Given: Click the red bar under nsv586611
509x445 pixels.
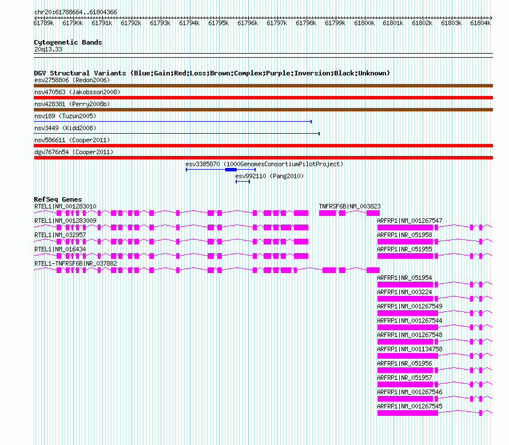Looking at the screenshot, I should pos(263,146).
